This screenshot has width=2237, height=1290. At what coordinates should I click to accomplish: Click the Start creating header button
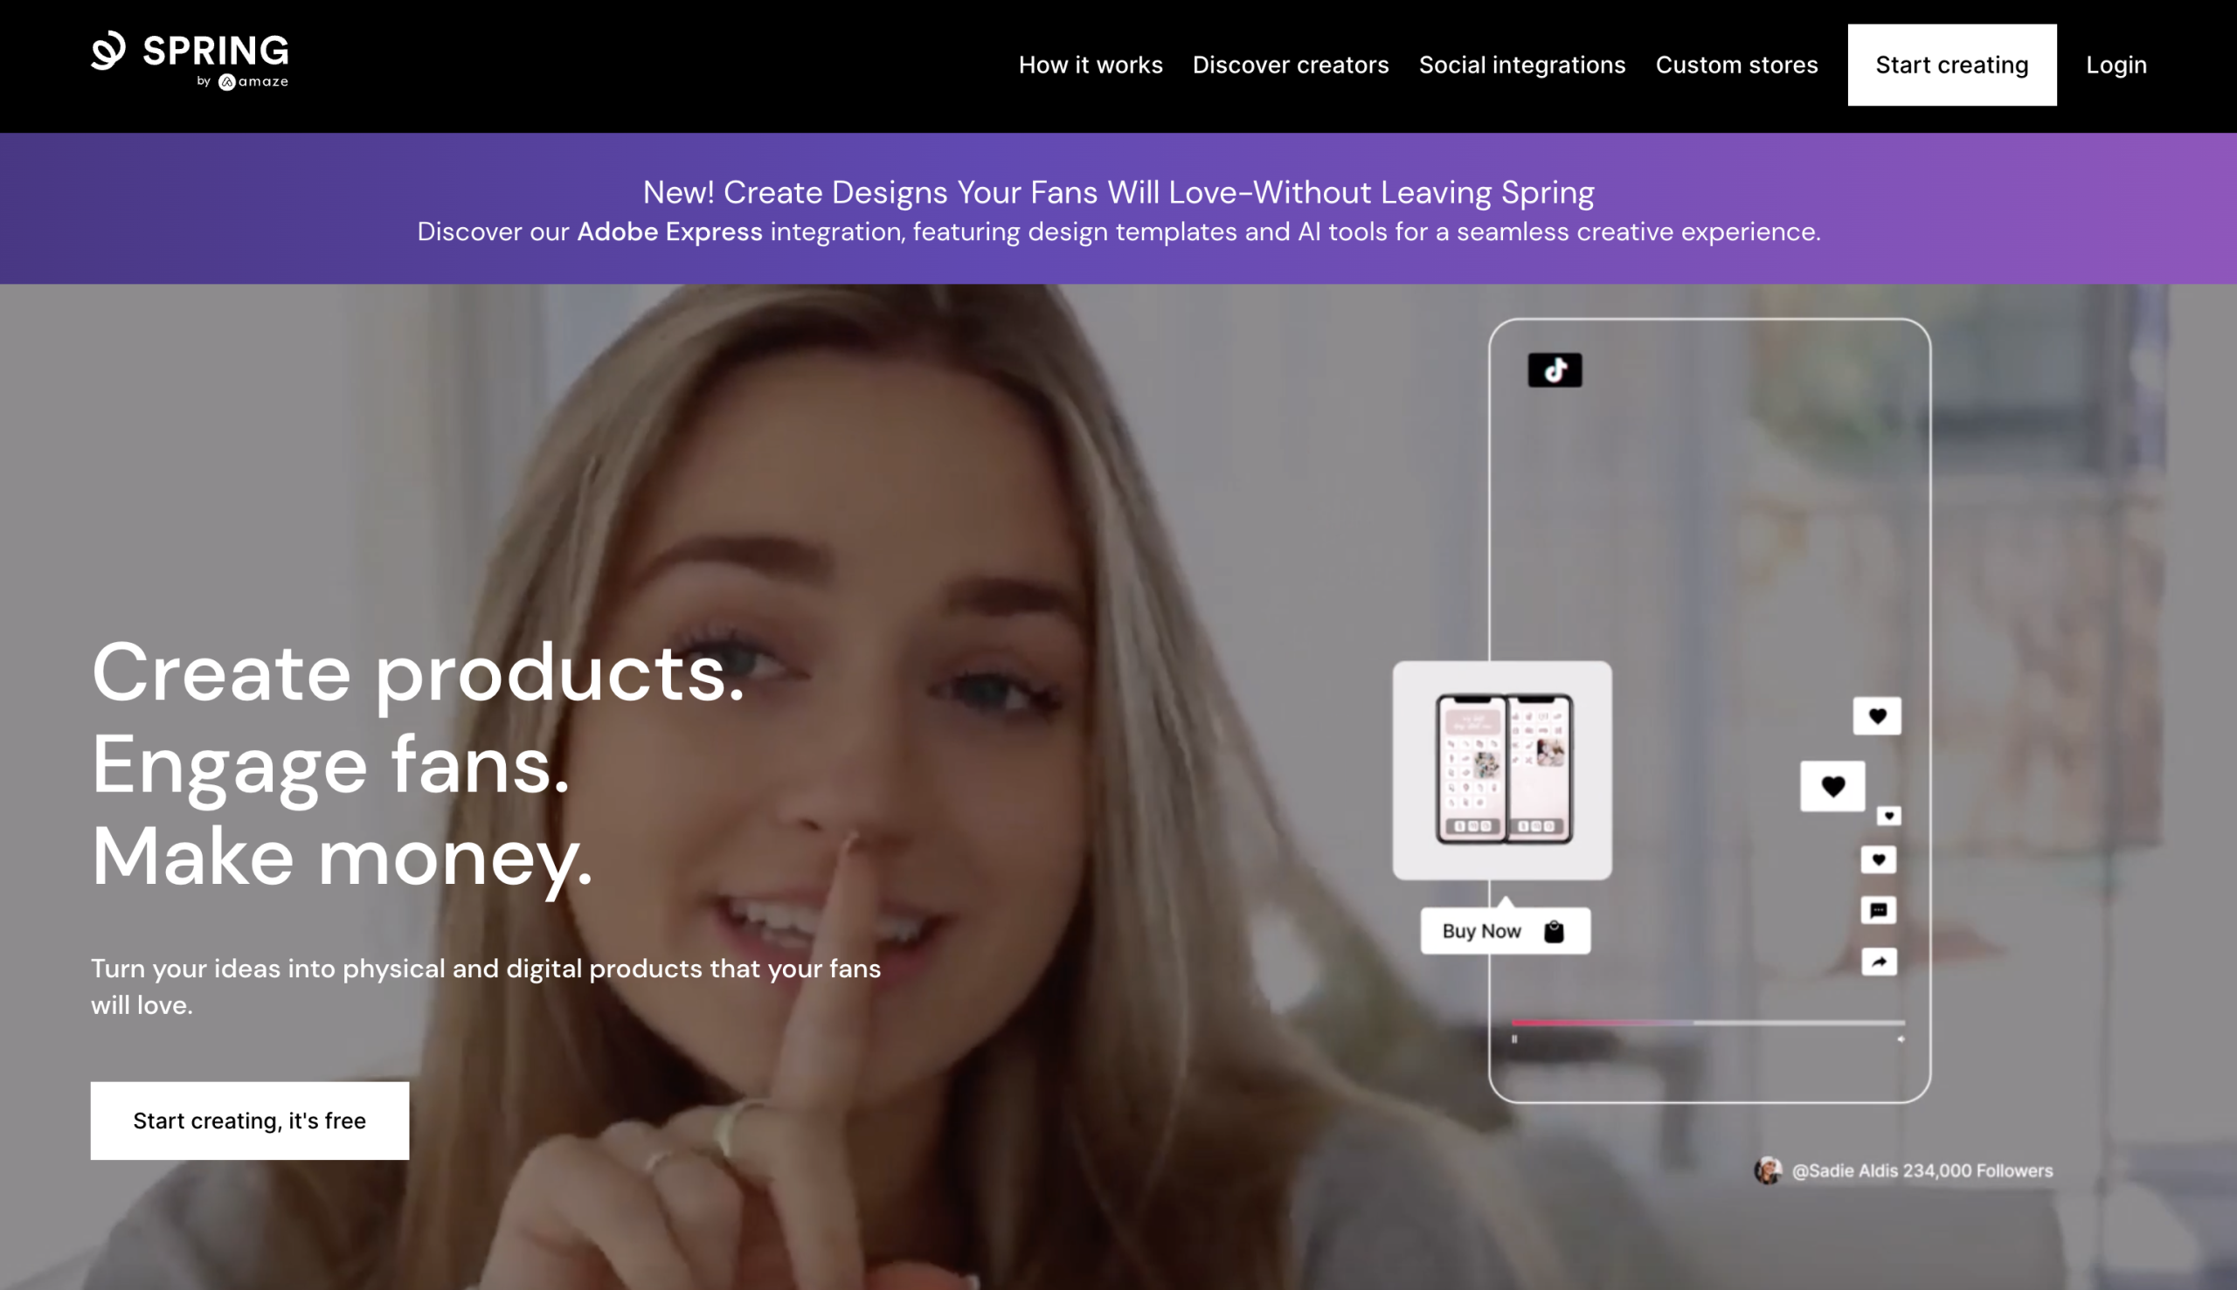(1951, 65)
